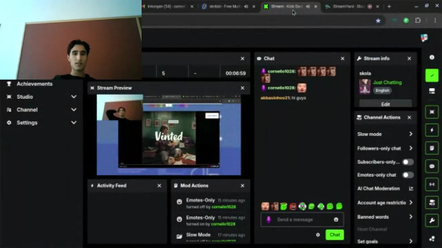Toggle the Mod Actions note icon in right toolbar
Viewport: 442px width, 248px height.
[x=432, y=148]
